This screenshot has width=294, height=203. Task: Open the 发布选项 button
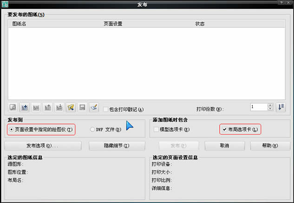click(x=42, y=146)
